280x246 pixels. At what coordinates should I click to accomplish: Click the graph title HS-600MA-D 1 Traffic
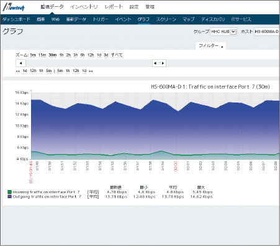pyautogui.click(x=210, y=87)
